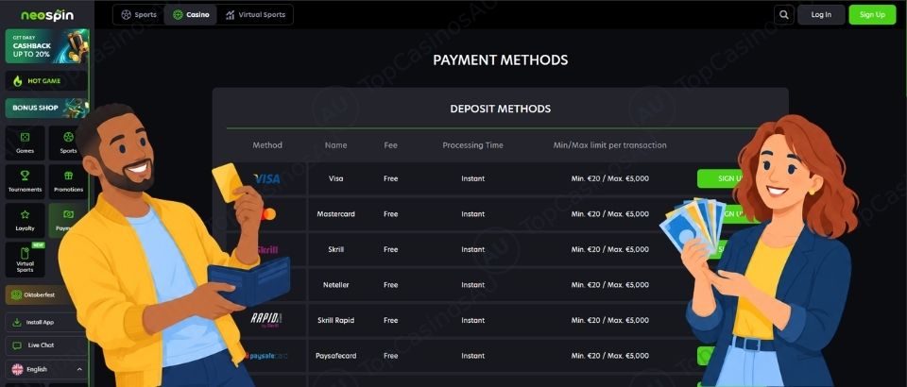
Task: Click Free in the Paysafecard row
Action: 390,356
